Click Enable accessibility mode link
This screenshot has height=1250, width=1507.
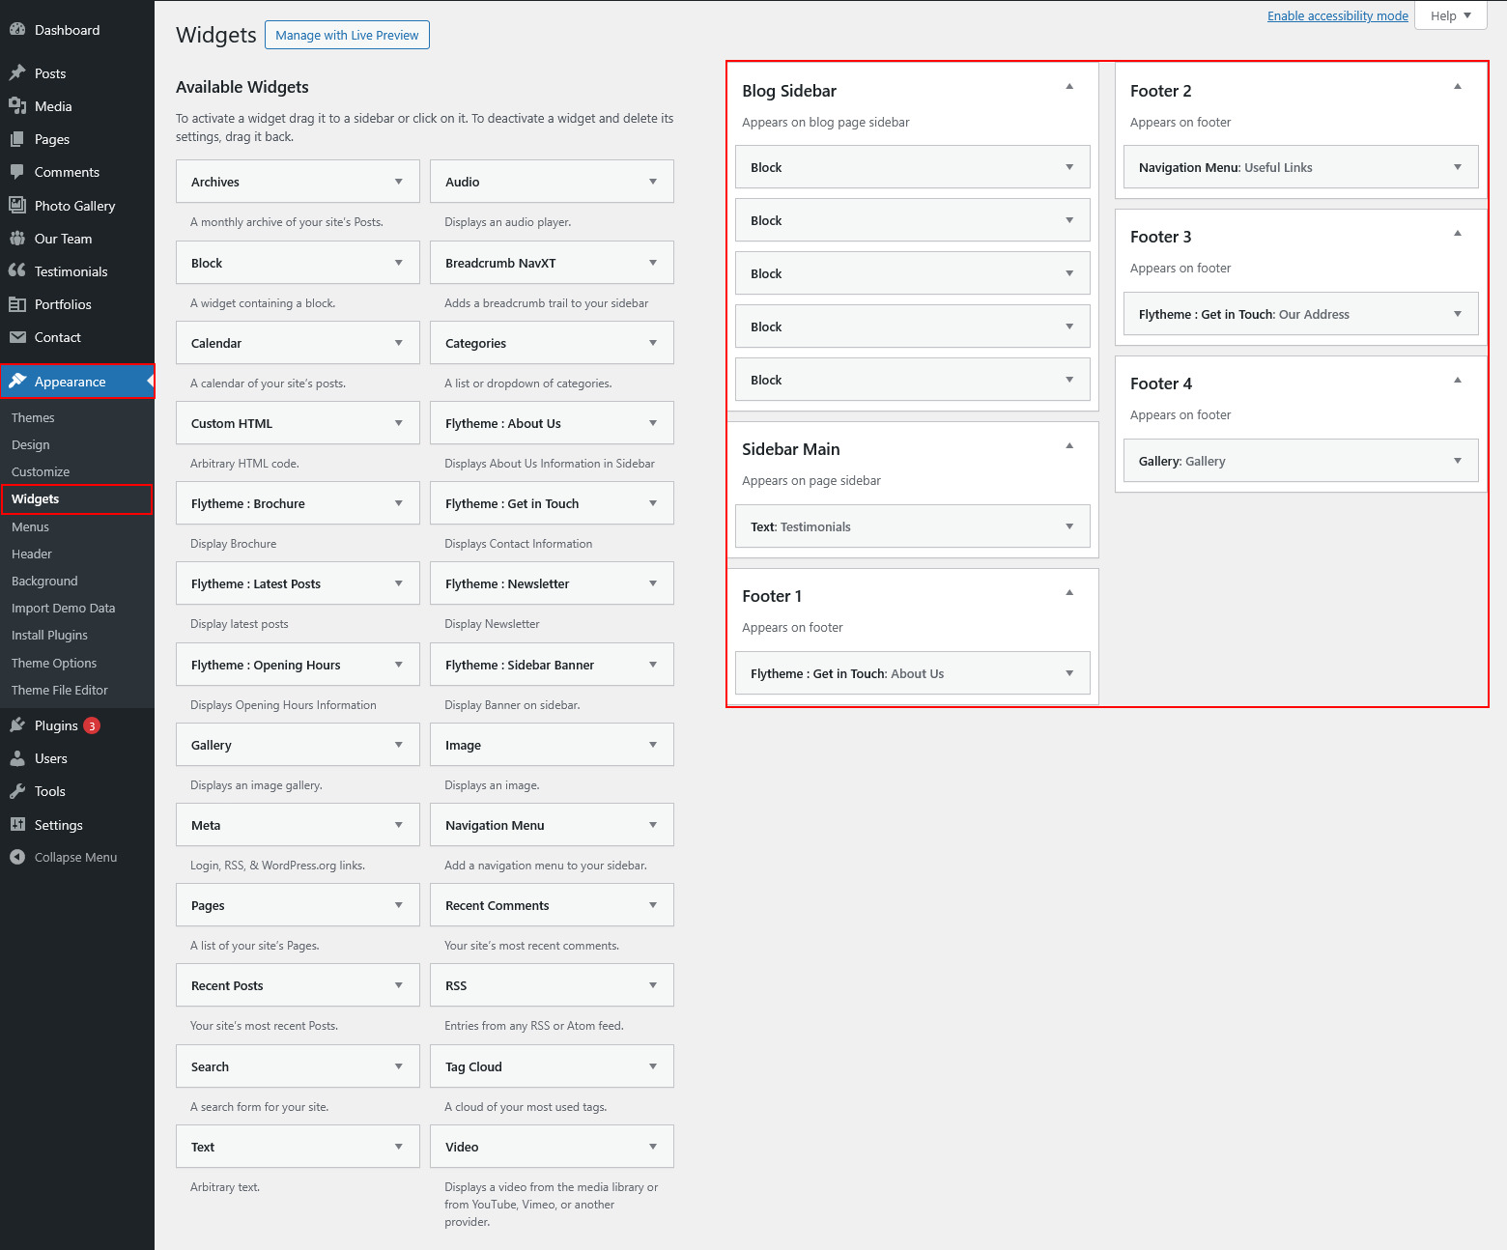1337,15
